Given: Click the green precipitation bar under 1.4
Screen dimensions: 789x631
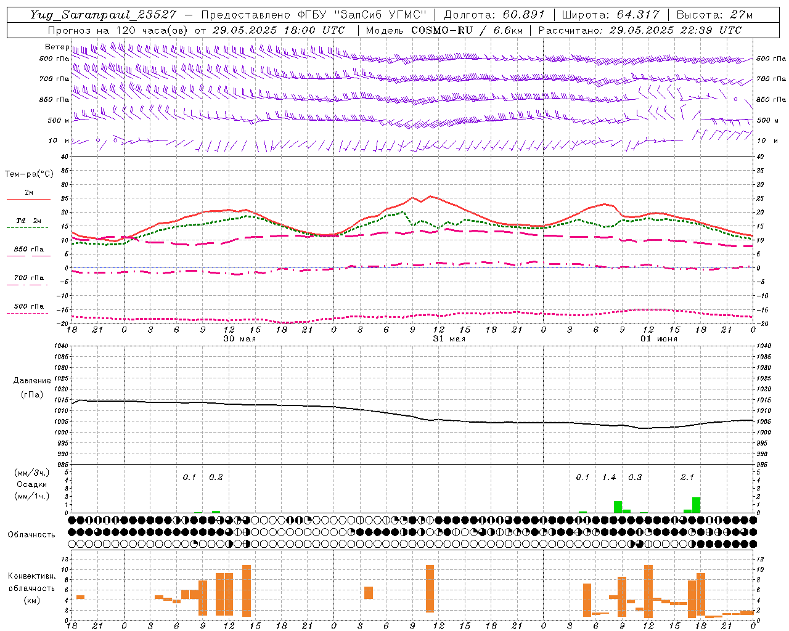Looking at the screenshot, I should click(618, 507).
